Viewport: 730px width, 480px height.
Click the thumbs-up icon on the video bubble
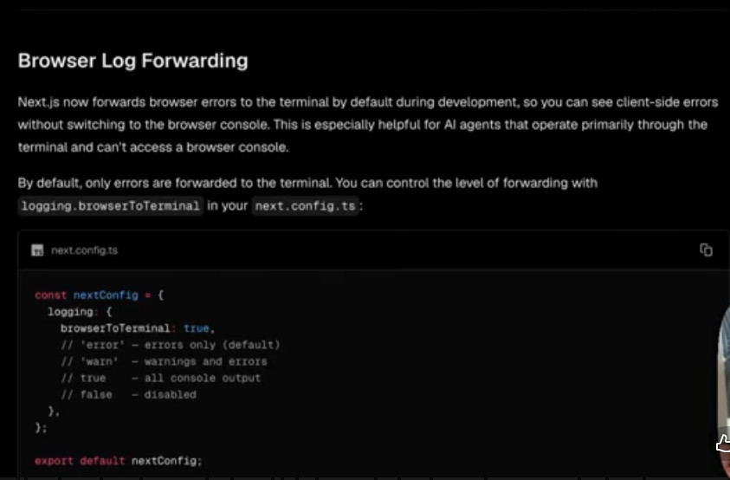coord(723,444)
